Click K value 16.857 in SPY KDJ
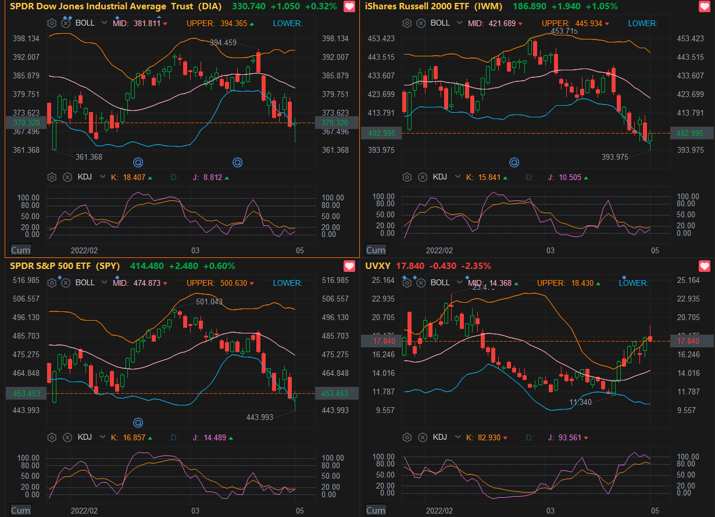The image size is (715, 517). tap(135, 437)
